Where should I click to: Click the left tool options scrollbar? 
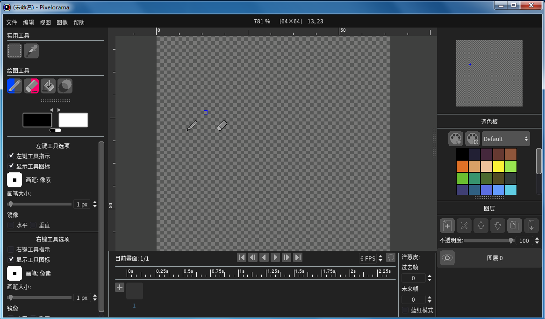[101, 226]
